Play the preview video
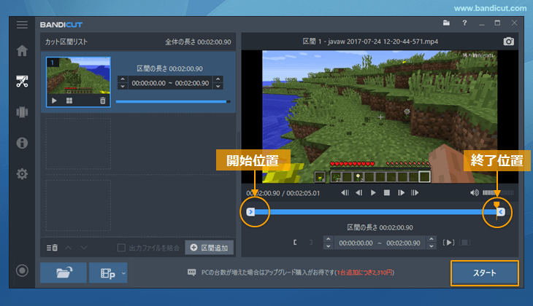Viewport: 533px width, 306px height. [373, 192]
